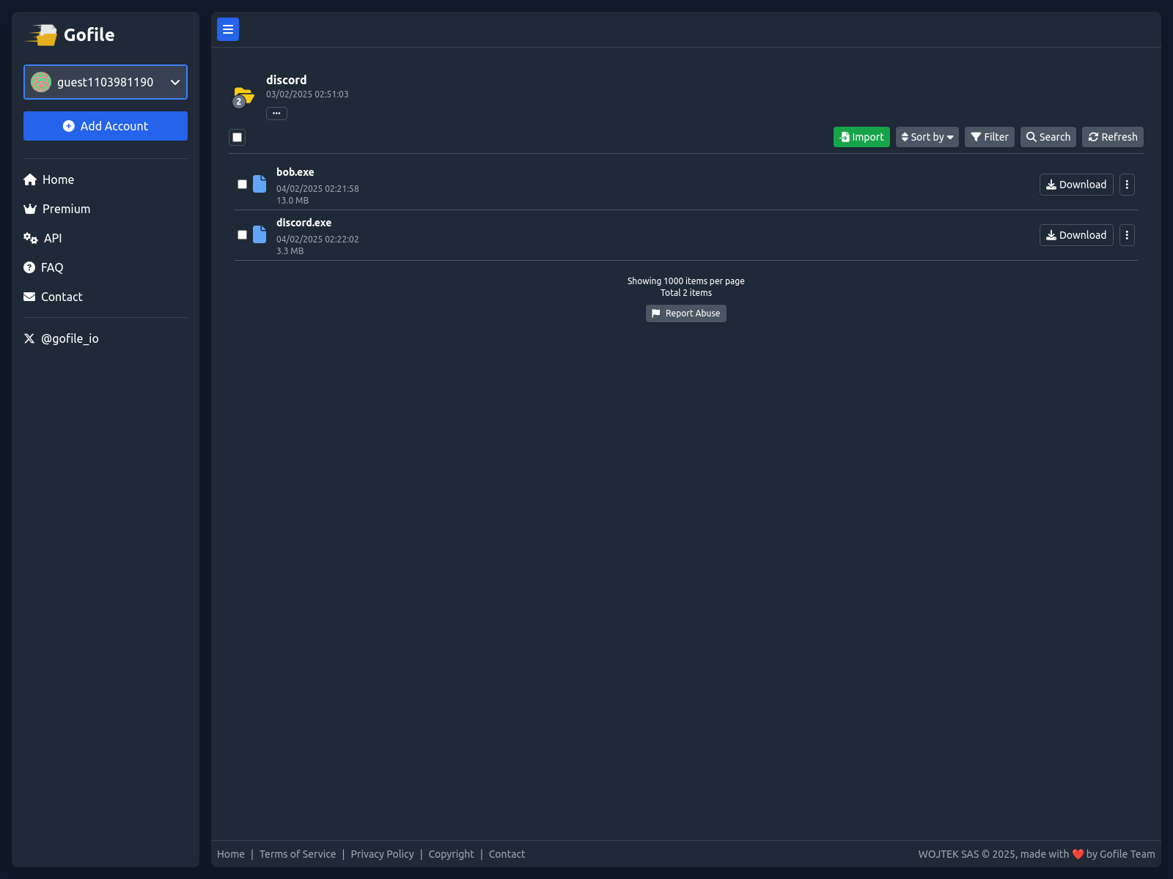Open Terms of Service link
This screenshot has height=879, width=1173.
(x=298, y=854)
